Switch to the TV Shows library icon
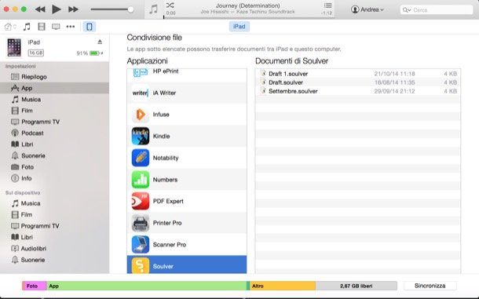Screen dimensions: 479x299 coord(56,27)
